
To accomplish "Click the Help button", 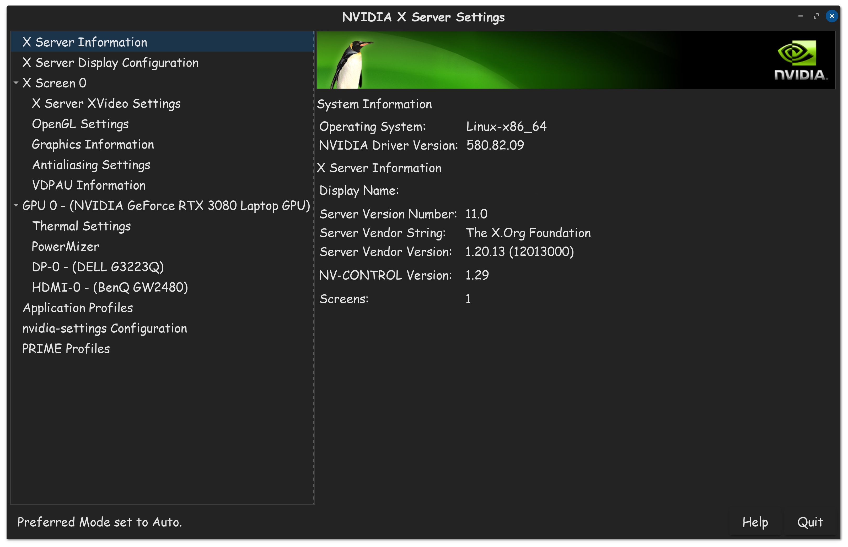I will coord(755,522).
